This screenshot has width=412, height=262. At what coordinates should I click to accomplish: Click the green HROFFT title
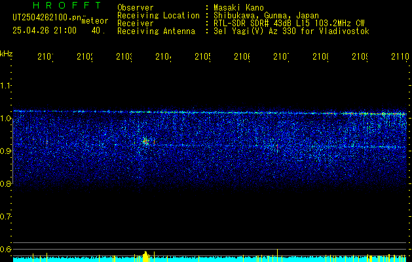[x=67, y=5]
